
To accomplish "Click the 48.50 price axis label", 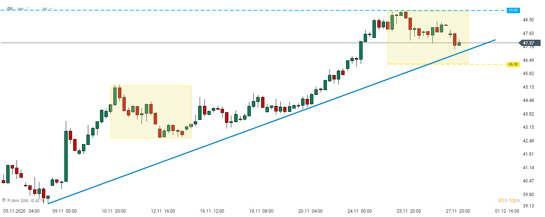I will pyautogui.click(x=528, y=20).
